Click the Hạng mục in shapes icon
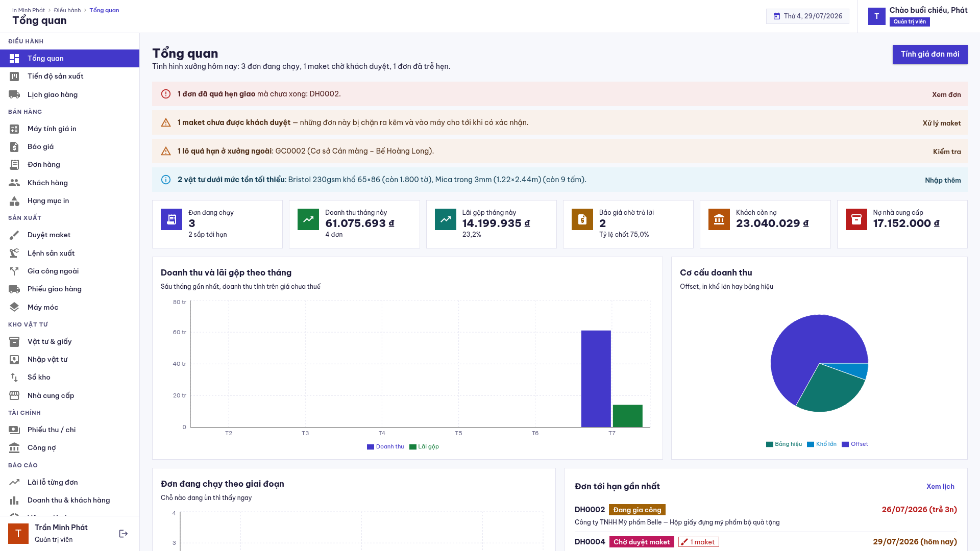 (14, 201)
